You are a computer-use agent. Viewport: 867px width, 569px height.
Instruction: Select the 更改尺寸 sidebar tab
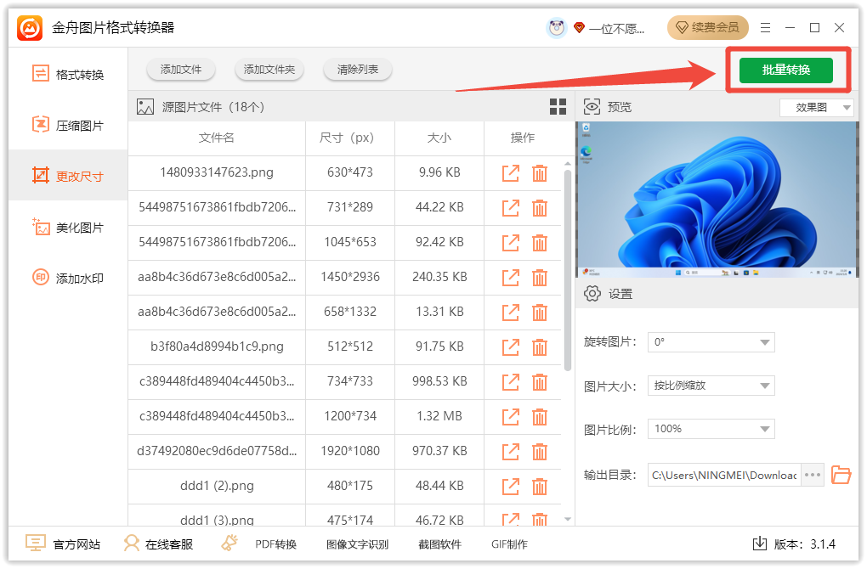pos(68,176)
